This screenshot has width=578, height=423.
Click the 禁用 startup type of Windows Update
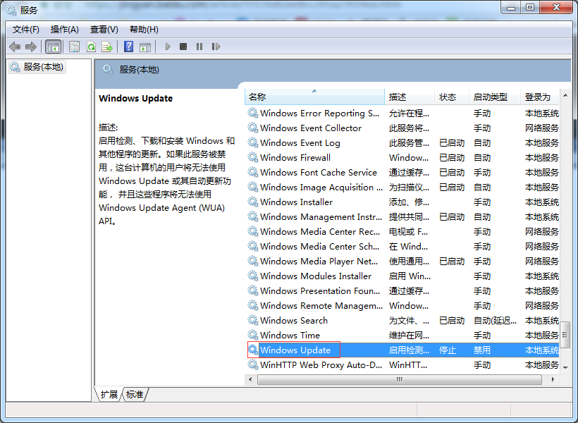[482, 350]
